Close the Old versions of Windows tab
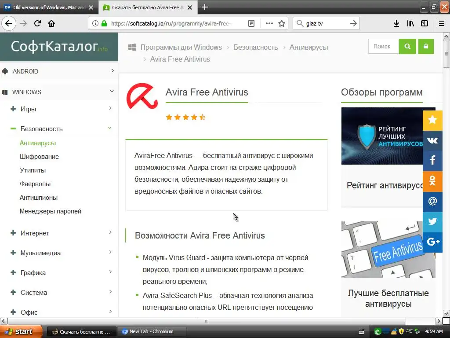 pyautogui.click(x=91, y=7)
